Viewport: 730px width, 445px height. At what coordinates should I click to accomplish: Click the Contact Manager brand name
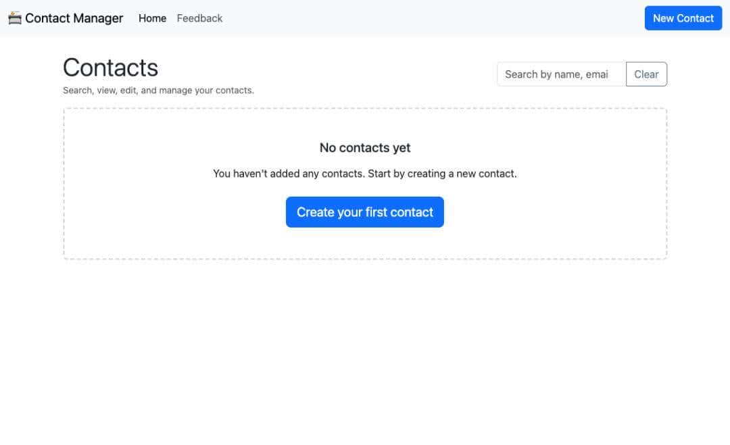(74, 18)
